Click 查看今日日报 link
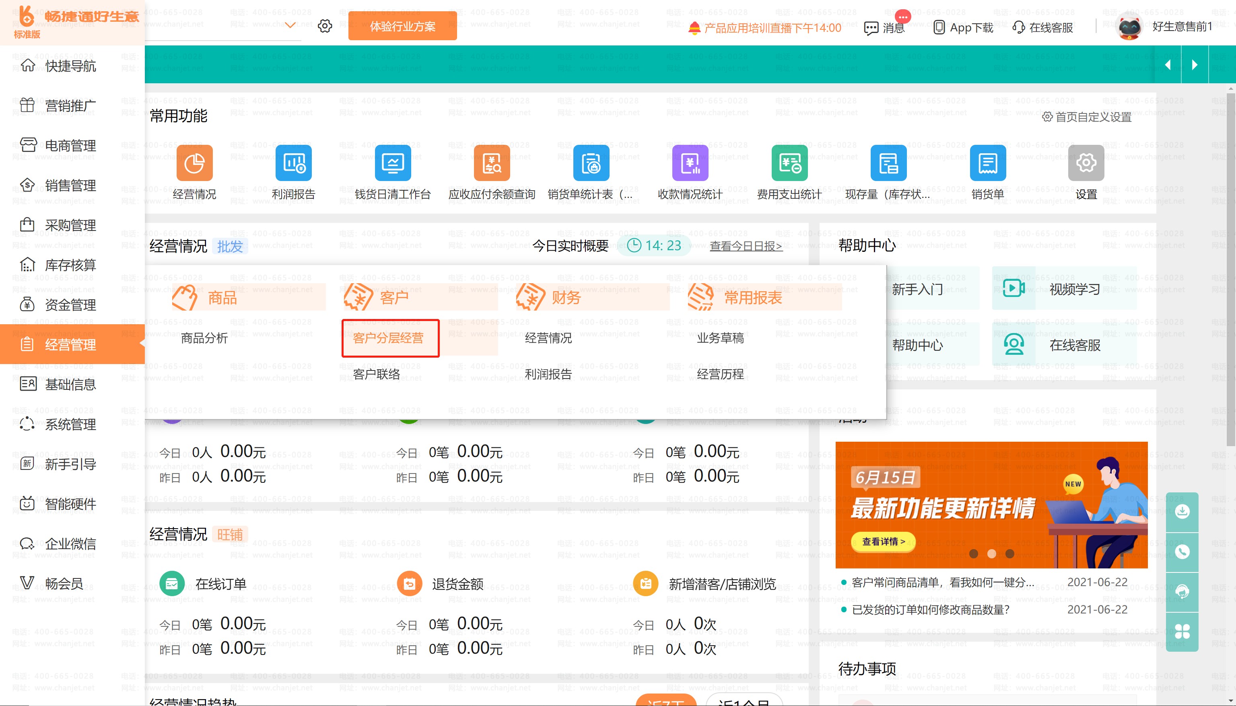Viewport: 1236px width, 706px height. point(746,246)
